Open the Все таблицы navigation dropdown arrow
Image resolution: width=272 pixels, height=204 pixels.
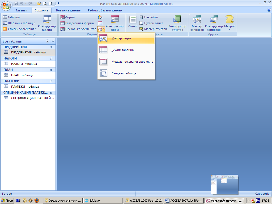tap(47, 41)
